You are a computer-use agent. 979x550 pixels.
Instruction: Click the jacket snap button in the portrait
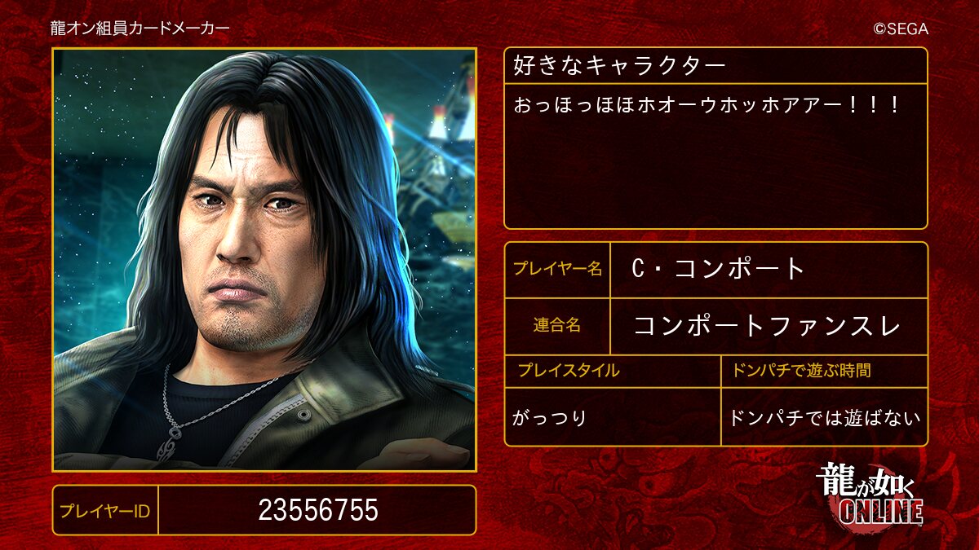click(304, 414)
